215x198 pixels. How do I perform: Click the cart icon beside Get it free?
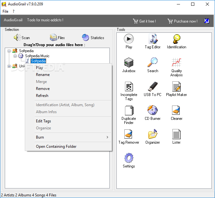pyautogui.click(x=135, y=21)
